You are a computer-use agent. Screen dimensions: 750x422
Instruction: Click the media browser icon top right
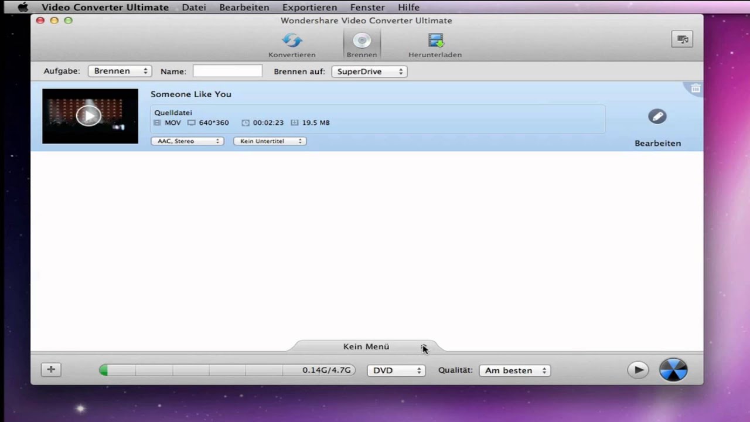(682, 39)
